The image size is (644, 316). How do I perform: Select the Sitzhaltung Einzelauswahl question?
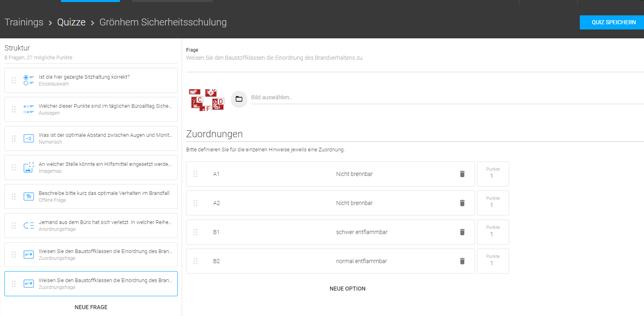[x=91, y=80]
